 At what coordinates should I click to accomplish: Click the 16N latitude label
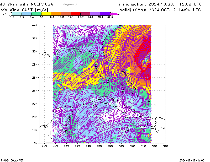point(35,143)
